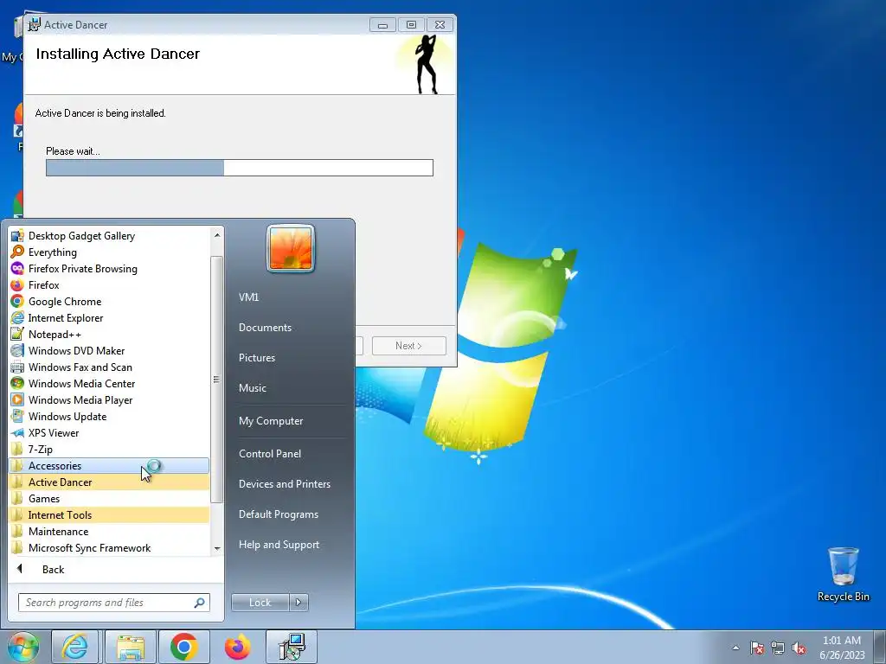Launch Google Chrome from Start menu list
This screenshot has height=664, width=886.
109,302
